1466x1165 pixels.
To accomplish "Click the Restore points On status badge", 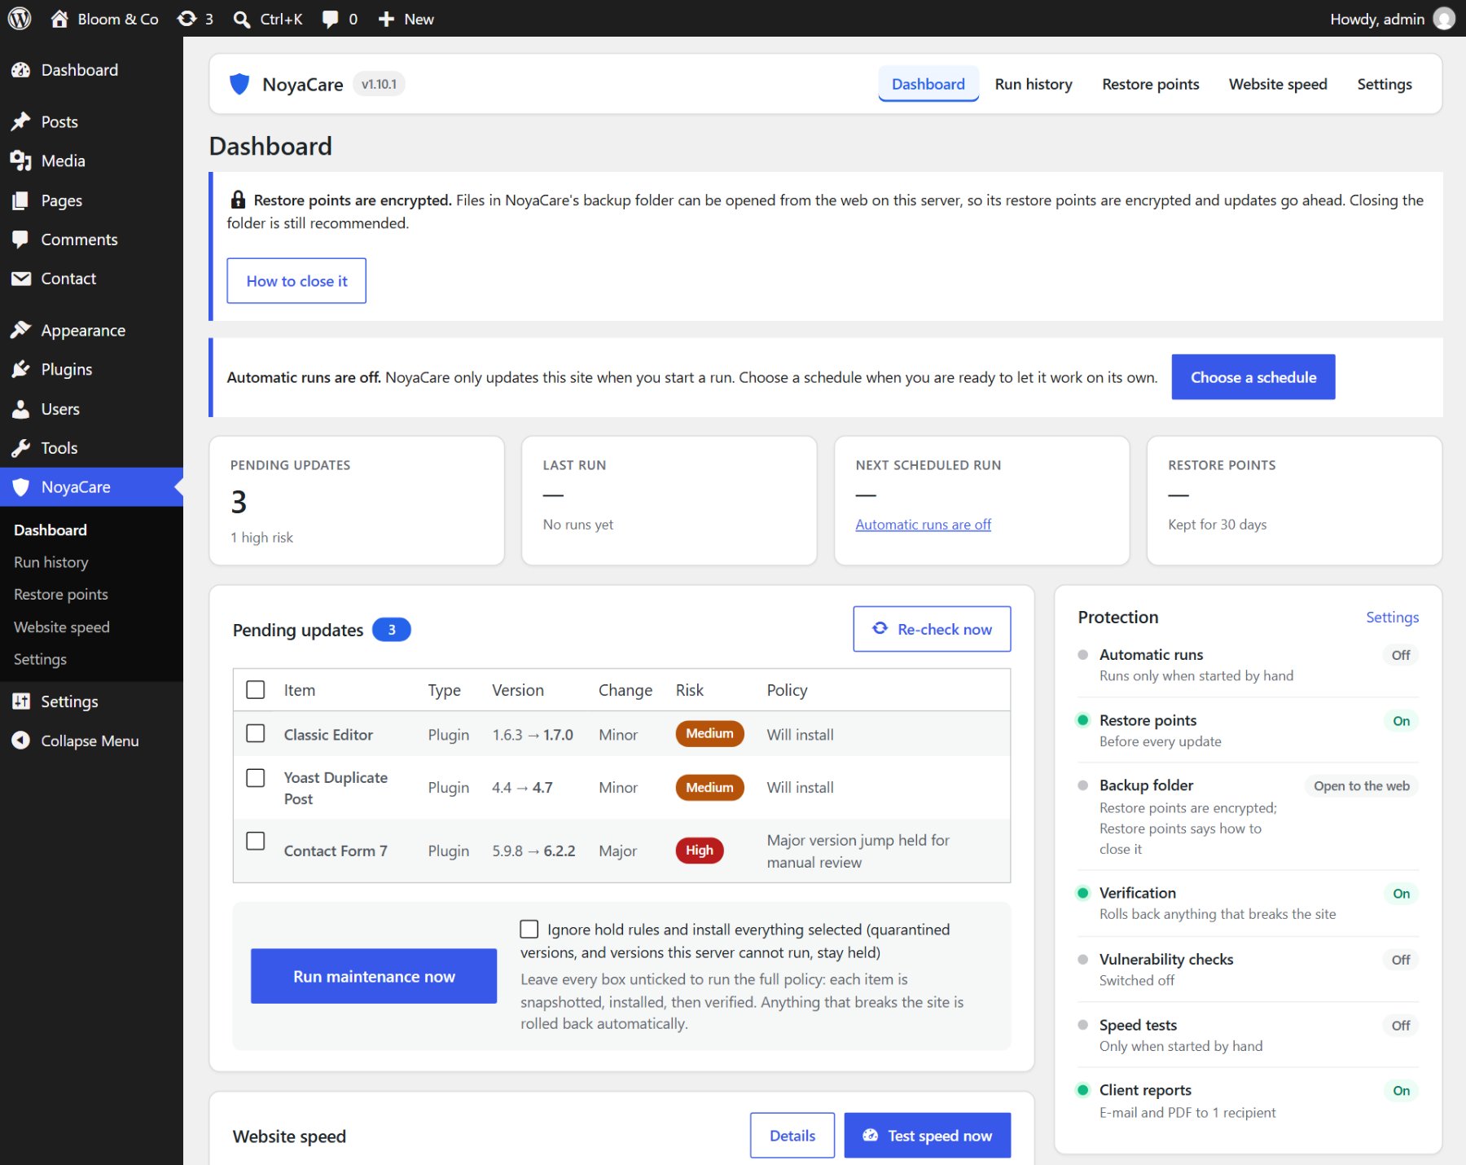I will tap(1401, 721).
